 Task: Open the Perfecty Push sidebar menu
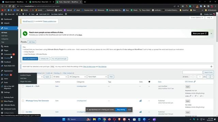[9, 97]
